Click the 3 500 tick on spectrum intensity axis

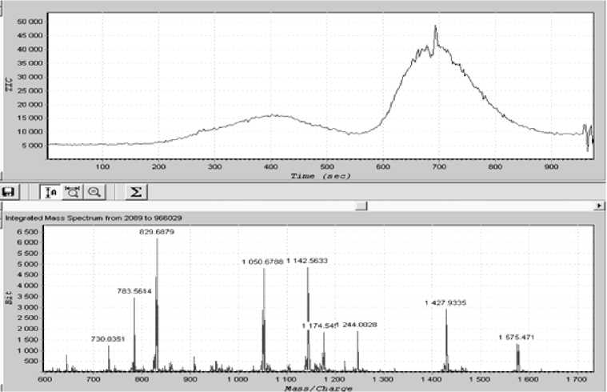(26, 297)
